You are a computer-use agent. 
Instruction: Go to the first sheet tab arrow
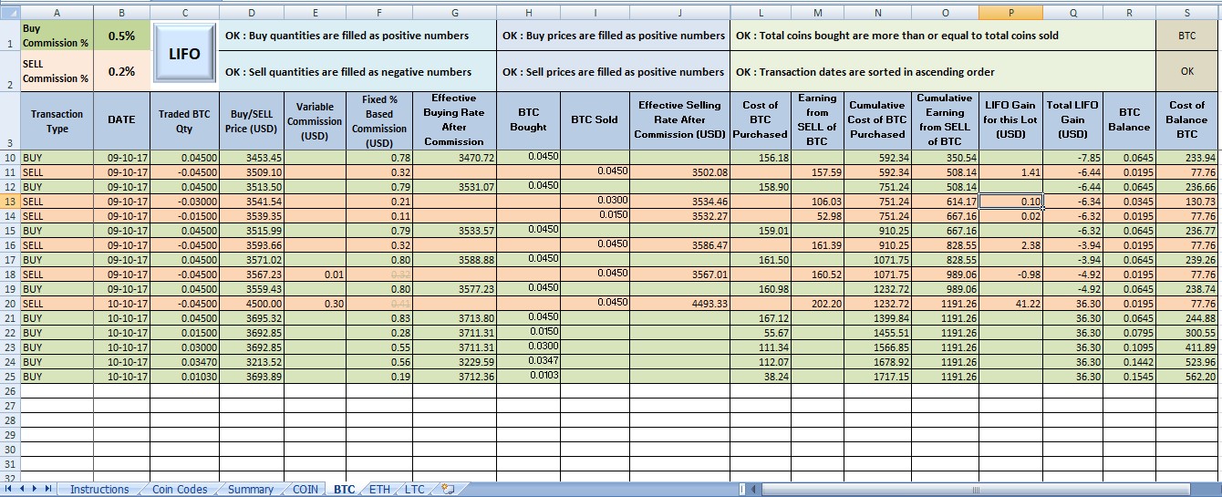pyautogui.click(x=9, y=490)
